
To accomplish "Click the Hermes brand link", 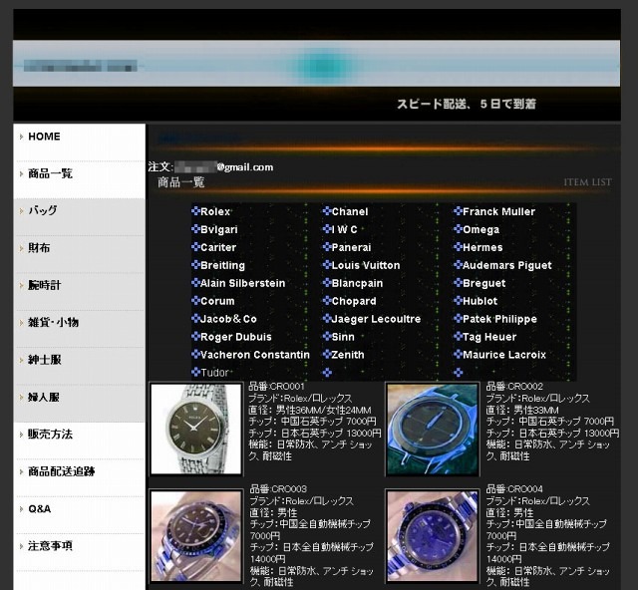I will 482,247.
